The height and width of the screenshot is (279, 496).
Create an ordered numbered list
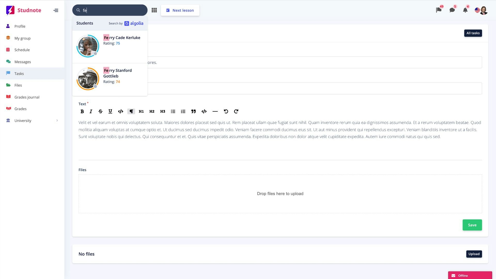[x=183, y=111]
